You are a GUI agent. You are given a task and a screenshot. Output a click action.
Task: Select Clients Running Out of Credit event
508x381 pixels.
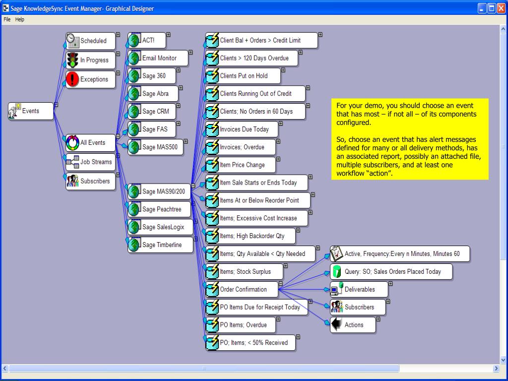pos(255,94)
